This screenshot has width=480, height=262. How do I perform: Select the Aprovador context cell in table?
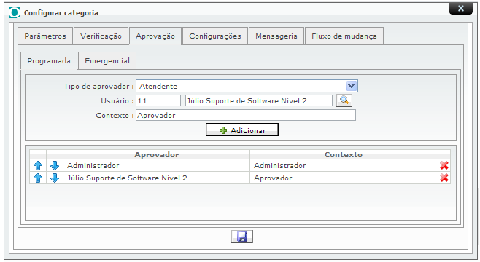pyautogui.click(x=344, y=178)
